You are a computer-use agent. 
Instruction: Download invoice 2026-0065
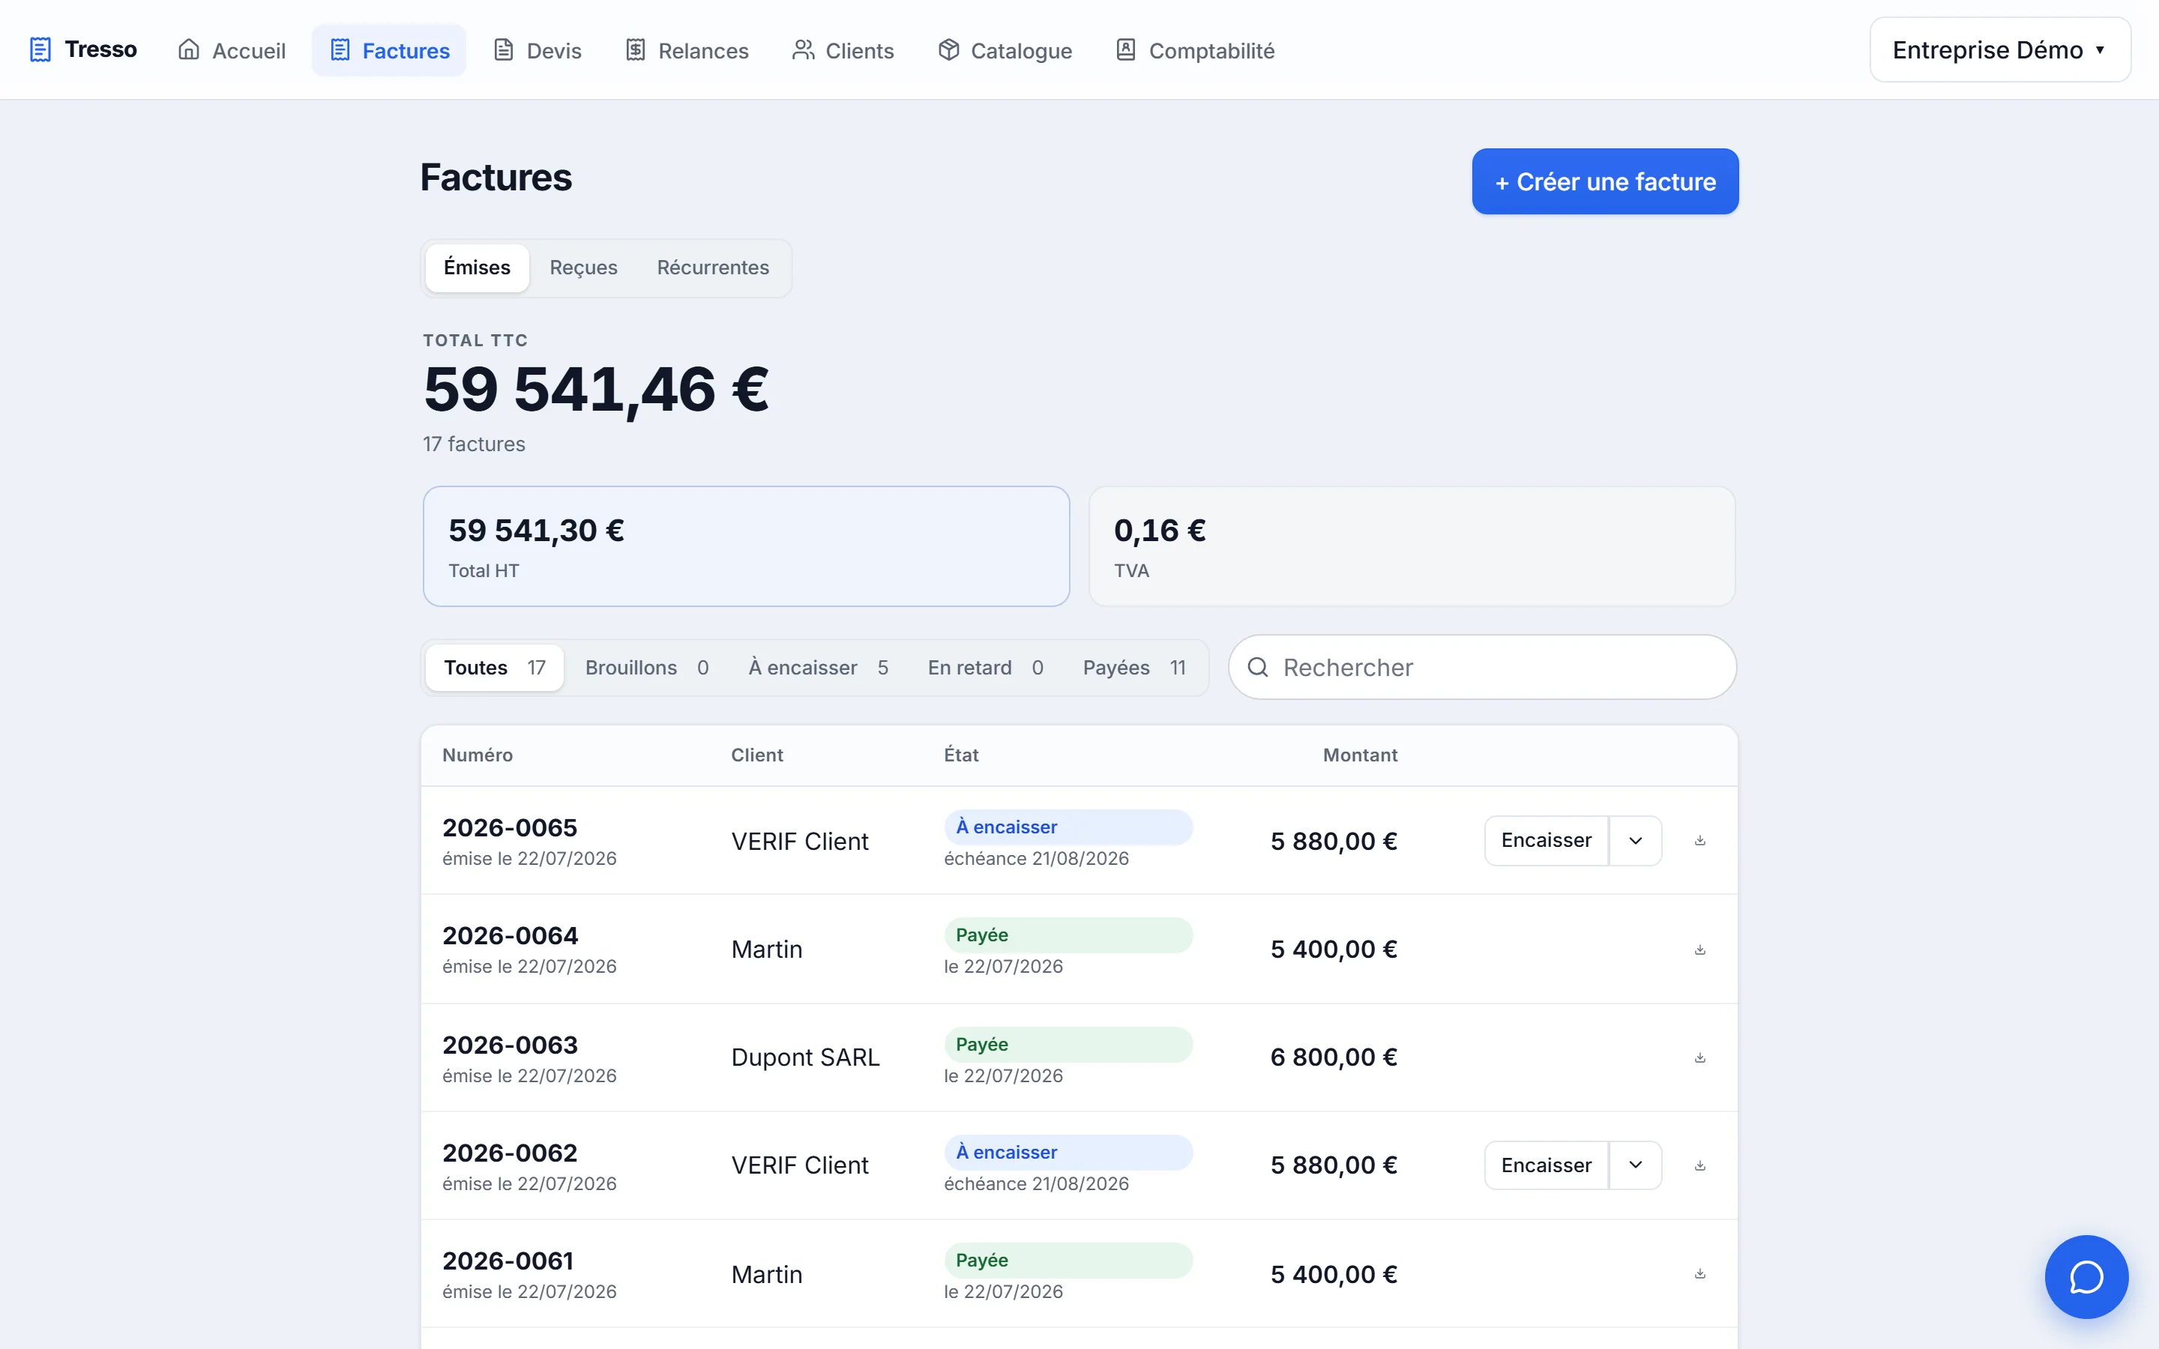coord(1699,840)
